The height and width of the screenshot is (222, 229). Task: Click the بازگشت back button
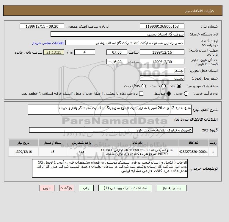67,188
